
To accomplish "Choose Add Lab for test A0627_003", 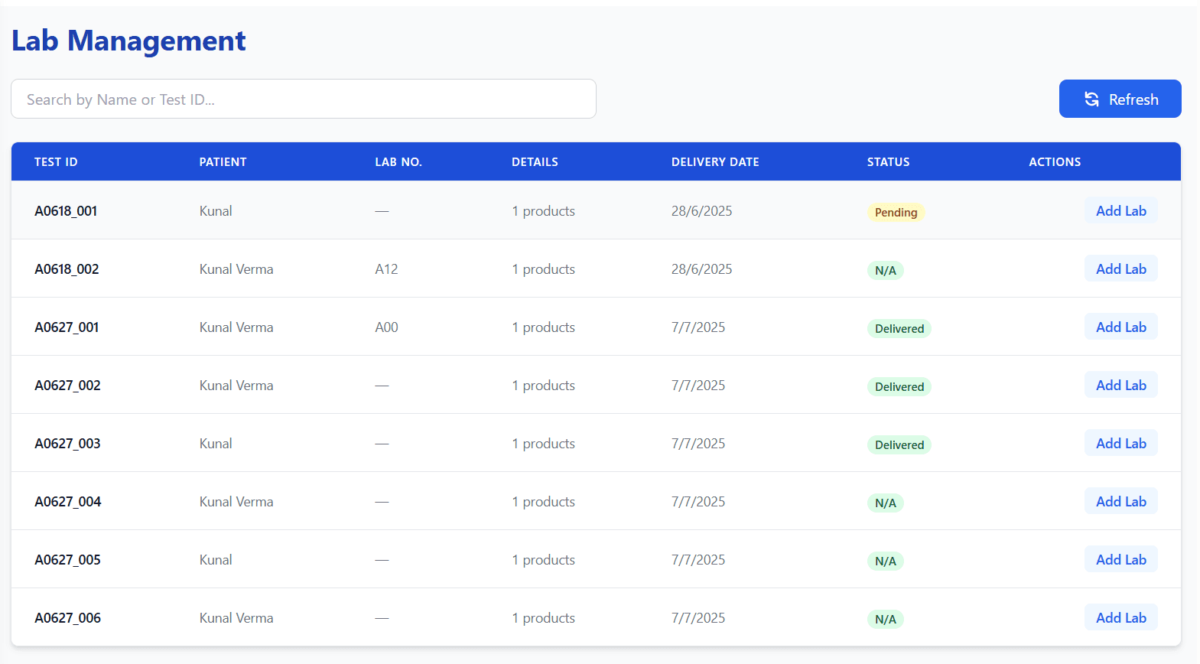I will [x=1120, y=444].
